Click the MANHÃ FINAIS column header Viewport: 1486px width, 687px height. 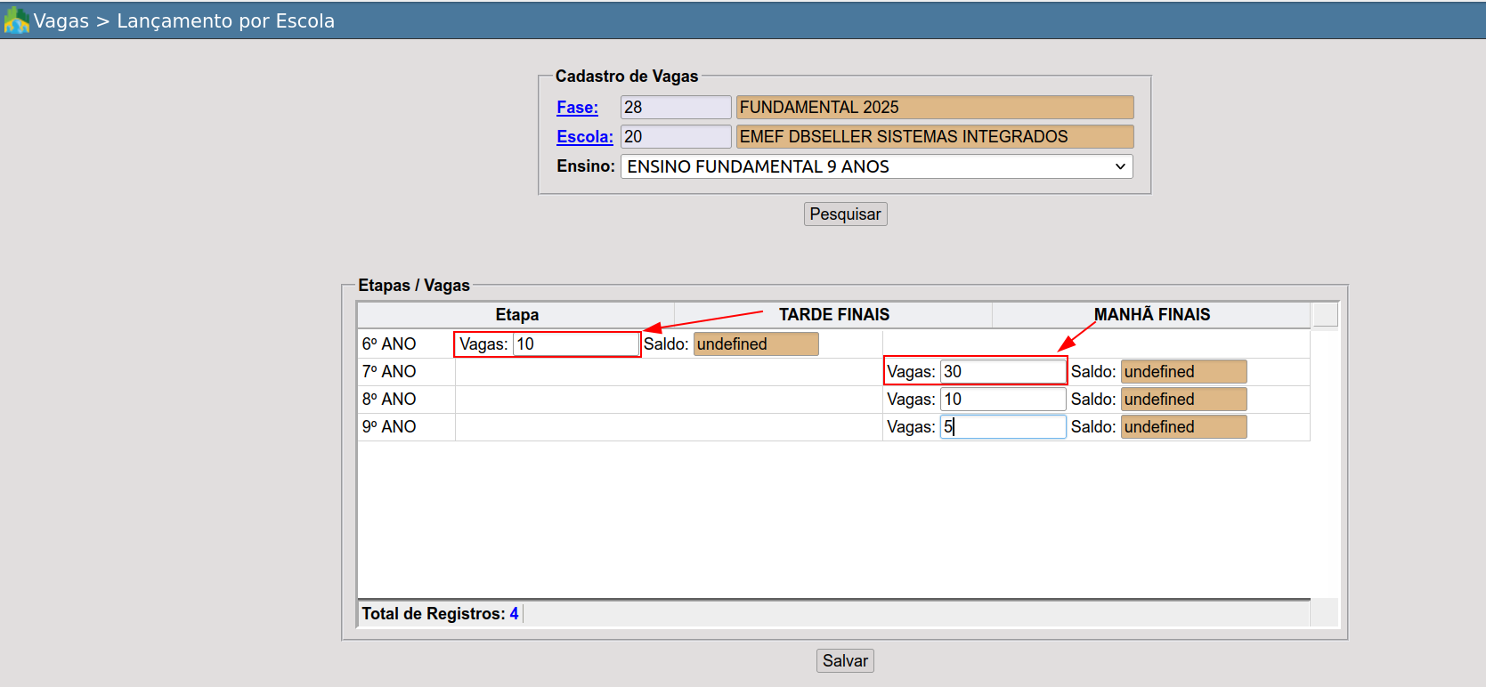[x=1151, y=315]
